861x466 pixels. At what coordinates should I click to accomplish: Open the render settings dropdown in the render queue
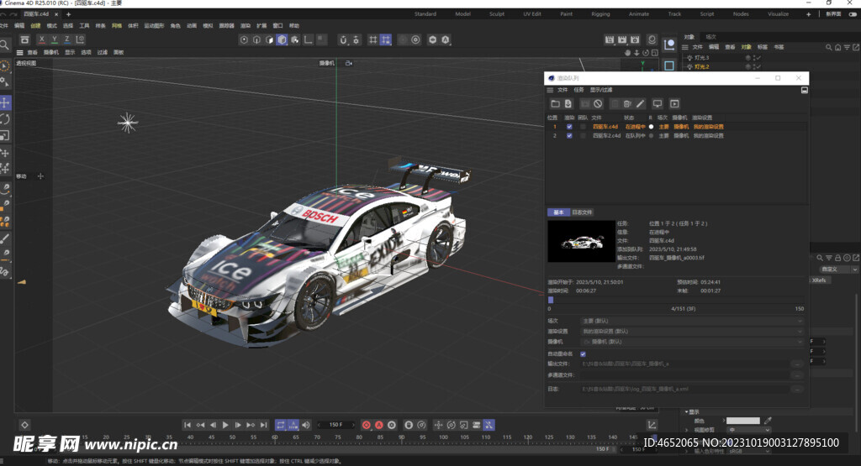click(x=692, y=331)
